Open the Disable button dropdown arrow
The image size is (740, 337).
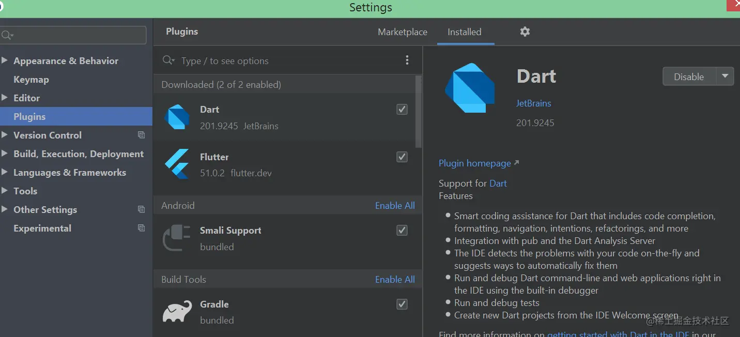725,76
